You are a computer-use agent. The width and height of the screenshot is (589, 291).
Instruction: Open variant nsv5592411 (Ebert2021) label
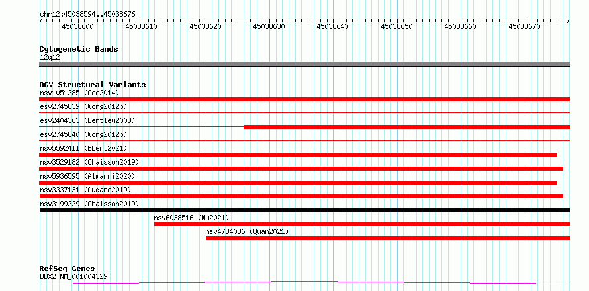83,148
